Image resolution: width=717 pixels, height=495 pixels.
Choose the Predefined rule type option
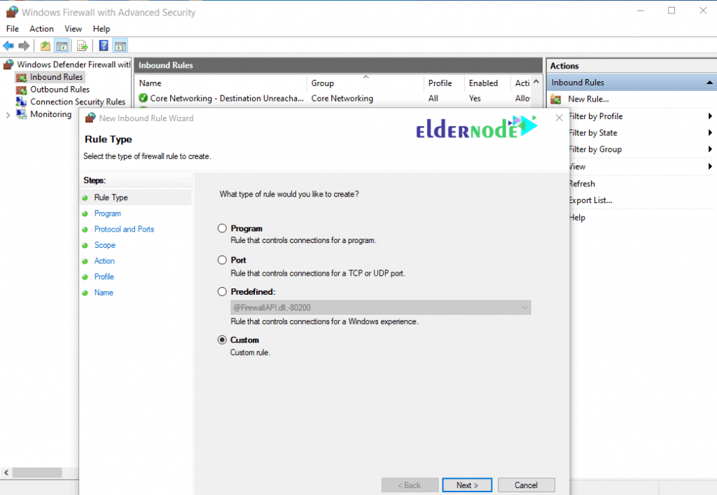pos(221,291)
